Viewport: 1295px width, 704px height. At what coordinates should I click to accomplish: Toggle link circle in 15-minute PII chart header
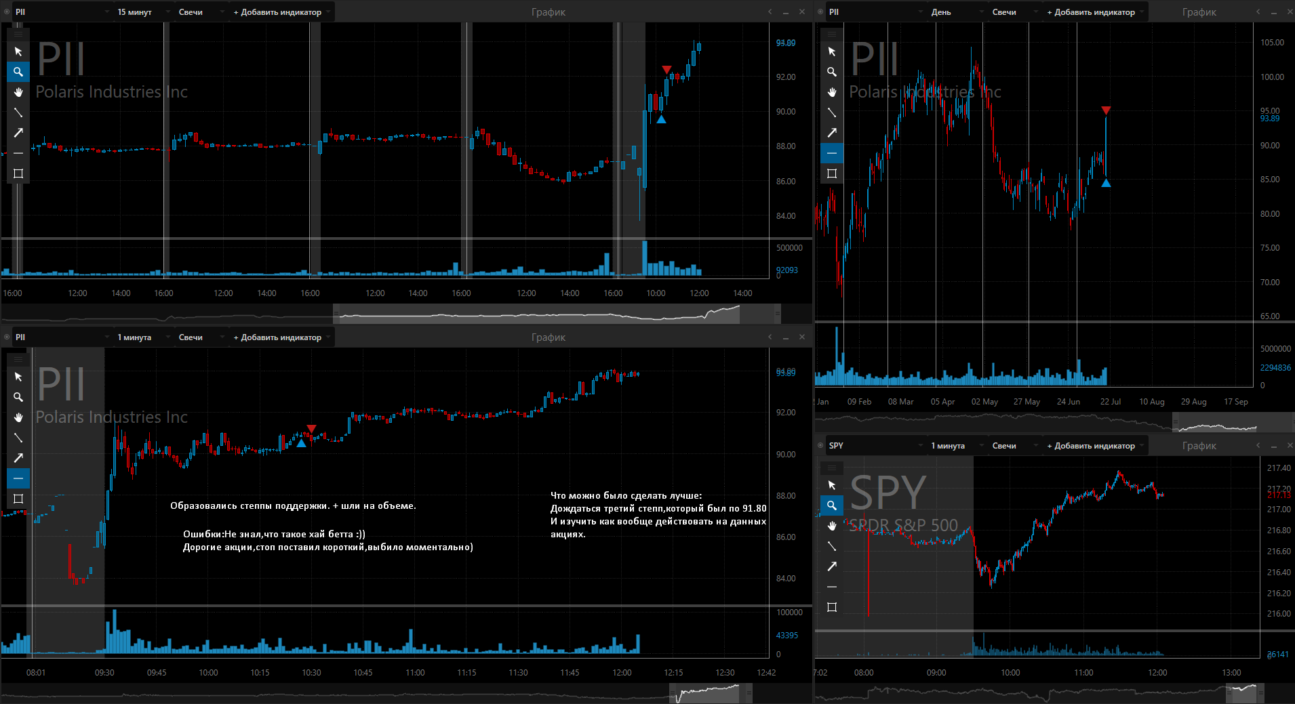tap(7, 12)
